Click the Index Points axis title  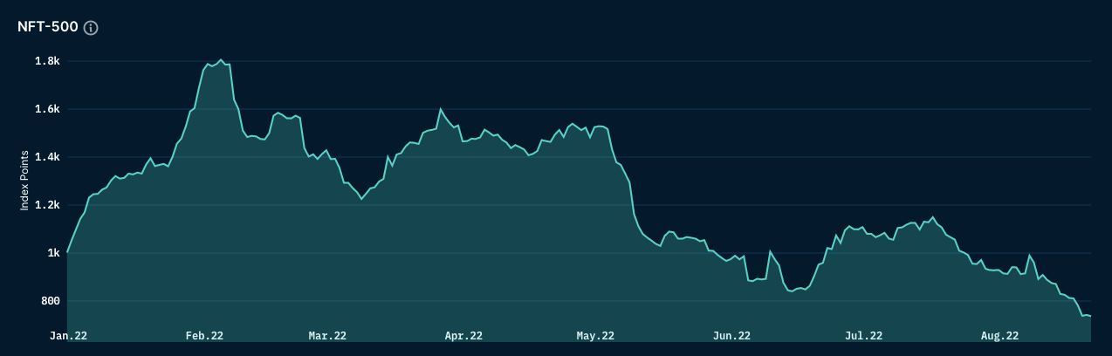[x=24, y=181]
